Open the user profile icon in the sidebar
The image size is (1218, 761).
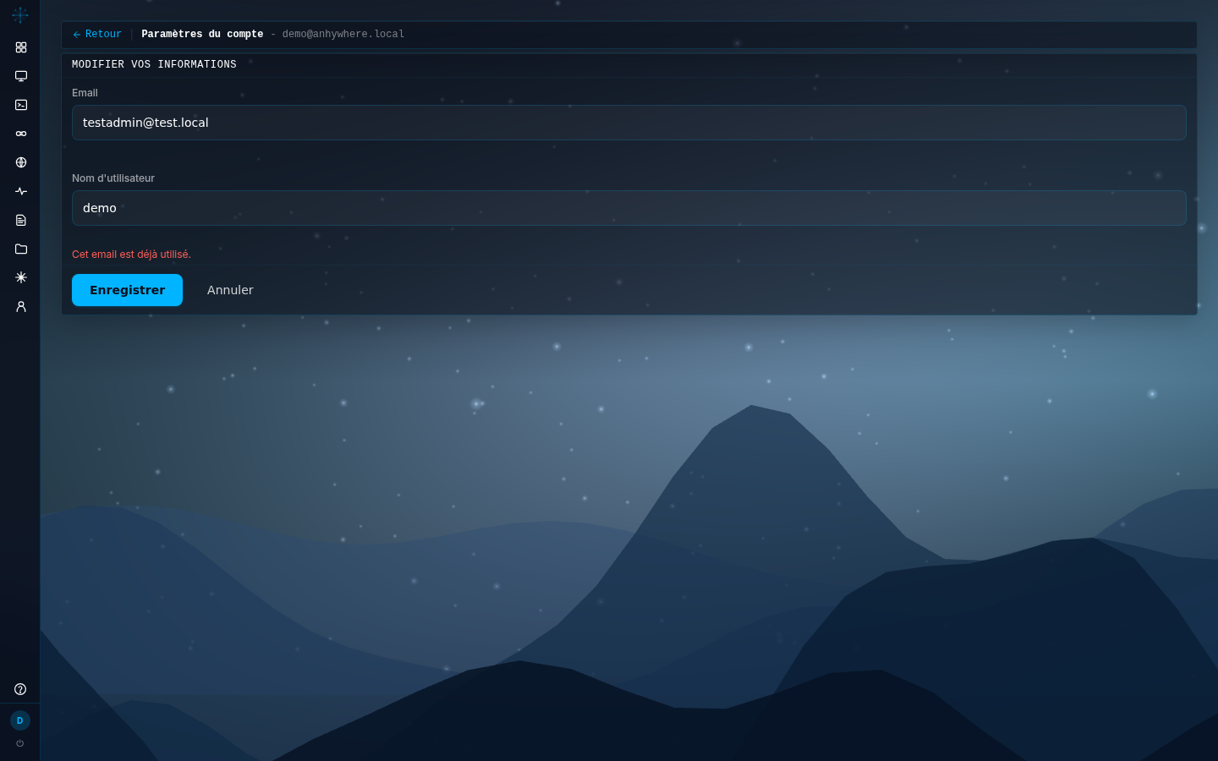click(x=21, y=306)
